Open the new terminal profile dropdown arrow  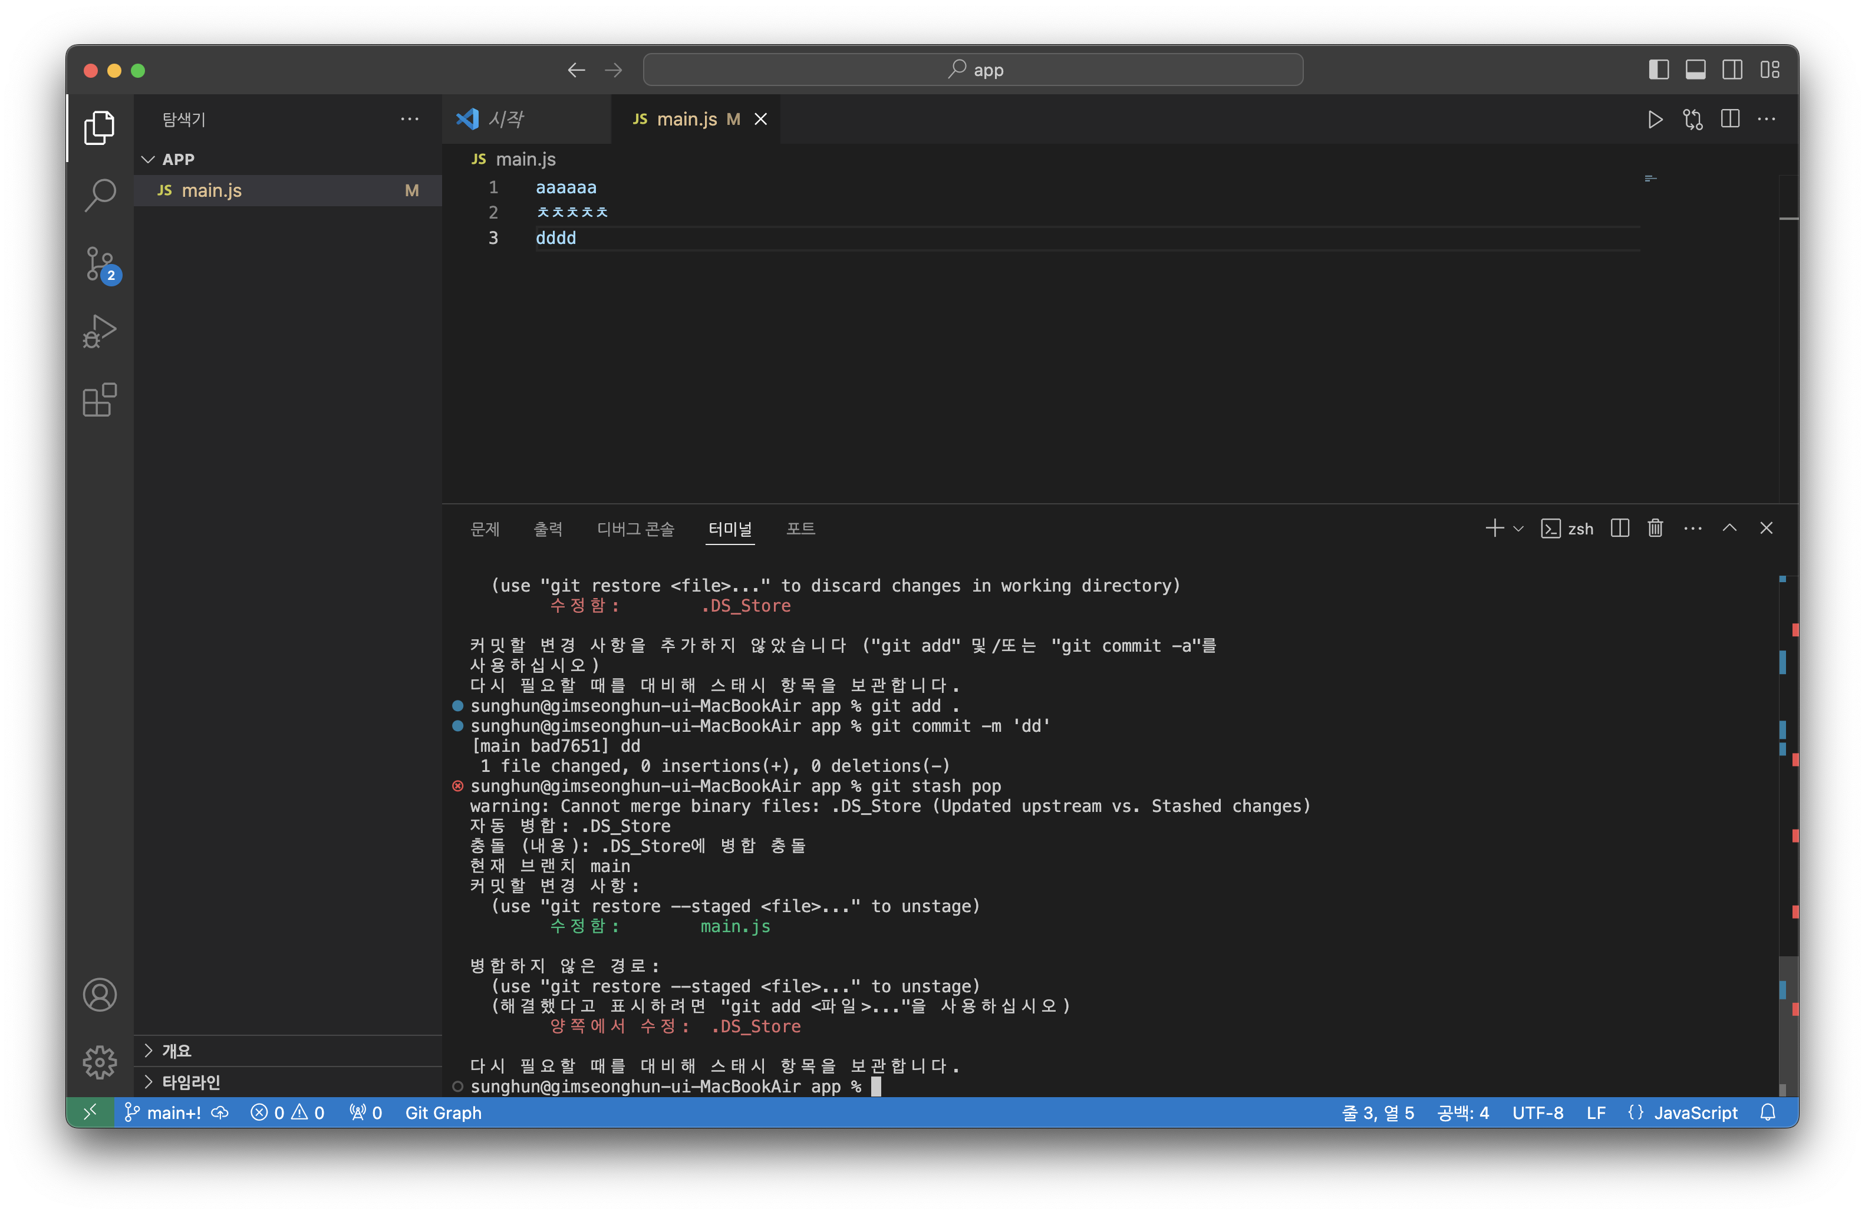coord(1518,529)
